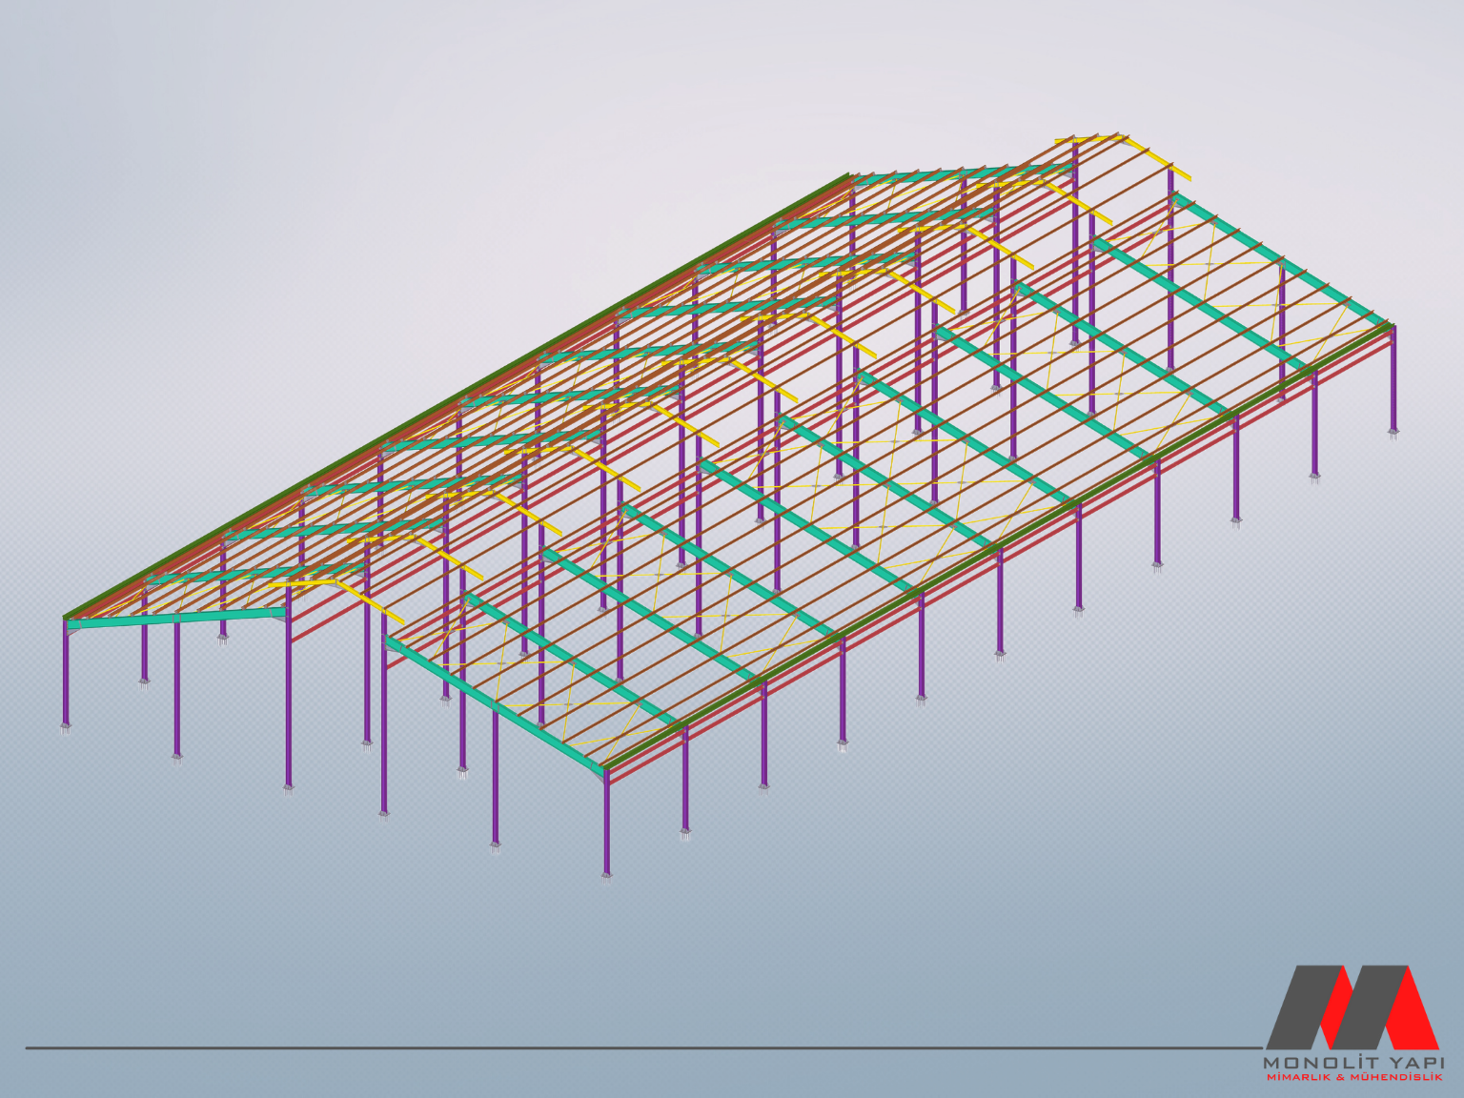Select the long green beam along the left roof edge
This screenshot has width=1464, height=1098.
(457, 397)
